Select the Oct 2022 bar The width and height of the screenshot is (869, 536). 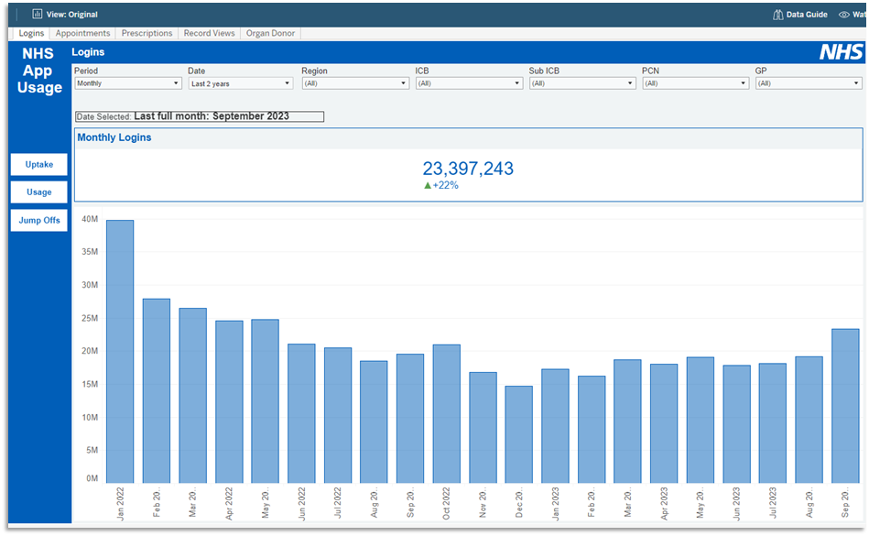(446, 413)
